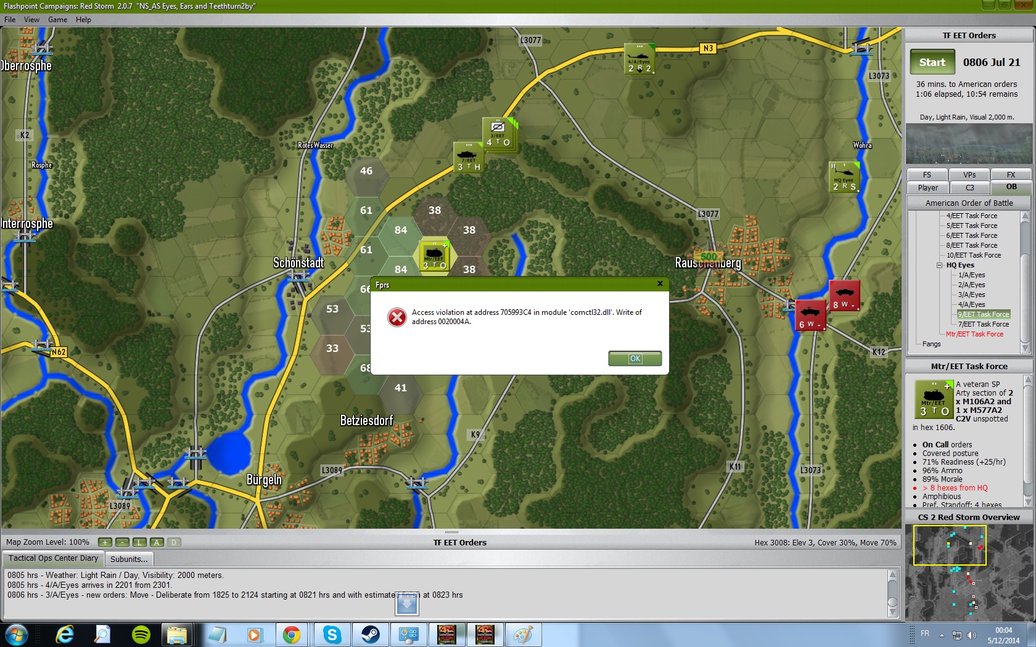1036x647 pixels.
Task: Click the American Order of Battle header
Action: click(x=969, y=203)
